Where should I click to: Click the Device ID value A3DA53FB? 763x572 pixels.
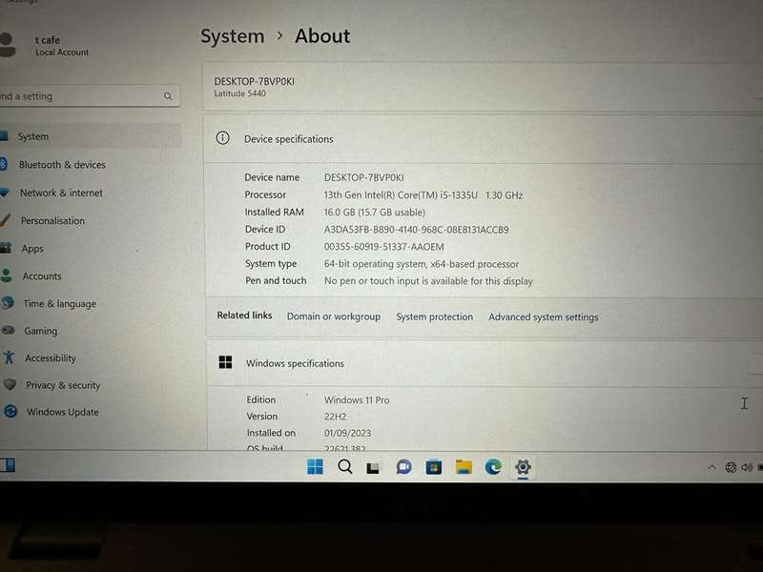point(416,230)
